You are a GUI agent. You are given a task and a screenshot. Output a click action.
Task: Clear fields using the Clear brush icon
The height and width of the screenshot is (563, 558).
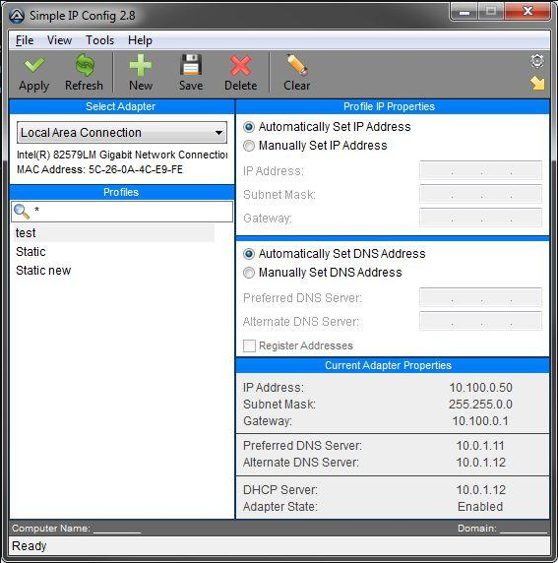[297, 65]
